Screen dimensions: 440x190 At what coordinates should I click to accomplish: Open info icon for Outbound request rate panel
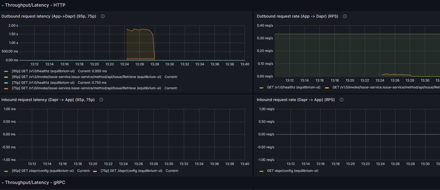click(345, 16)
